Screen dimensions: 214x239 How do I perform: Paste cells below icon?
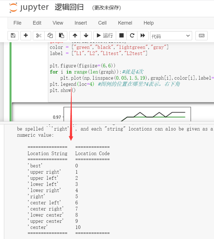[x=61, y=36]
